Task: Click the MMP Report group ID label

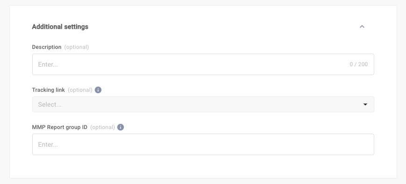Action: (x=59, y=127)
